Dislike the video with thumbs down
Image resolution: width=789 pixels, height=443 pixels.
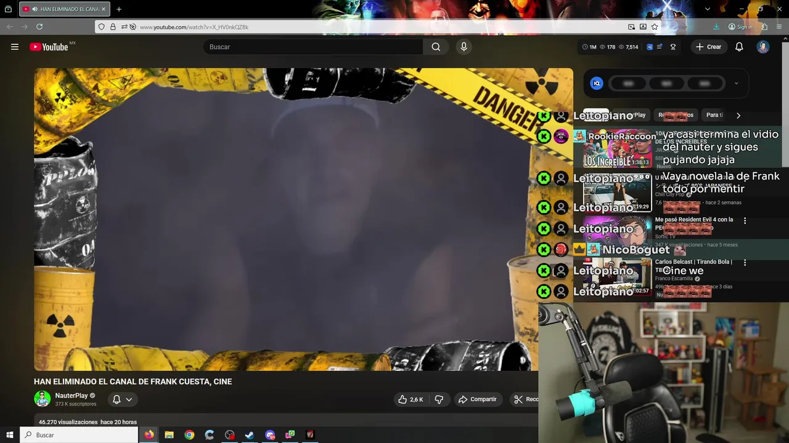(439, 399)
